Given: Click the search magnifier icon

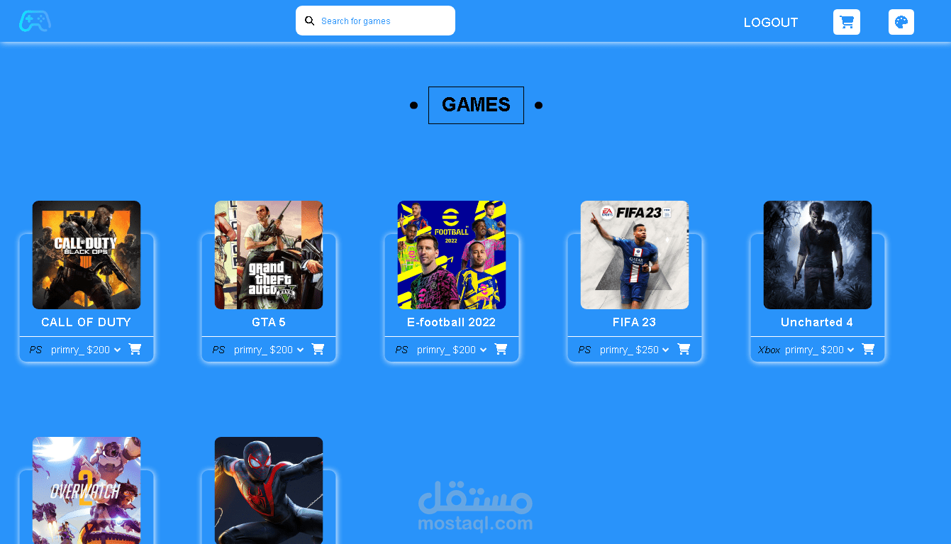Looking at the screenshot, I should click(x=309, y=21).
